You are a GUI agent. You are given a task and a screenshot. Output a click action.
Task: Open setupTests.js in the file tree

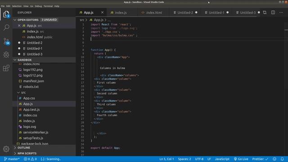coord(44,138)
